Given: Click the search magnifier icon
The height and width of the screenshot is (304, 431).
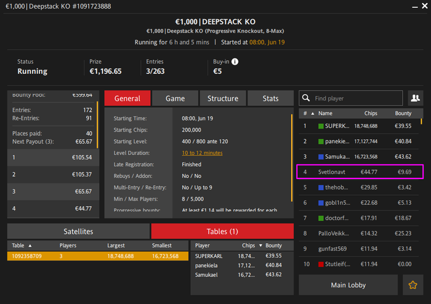Looking at the screenshot, I should (x=306, y=98).
